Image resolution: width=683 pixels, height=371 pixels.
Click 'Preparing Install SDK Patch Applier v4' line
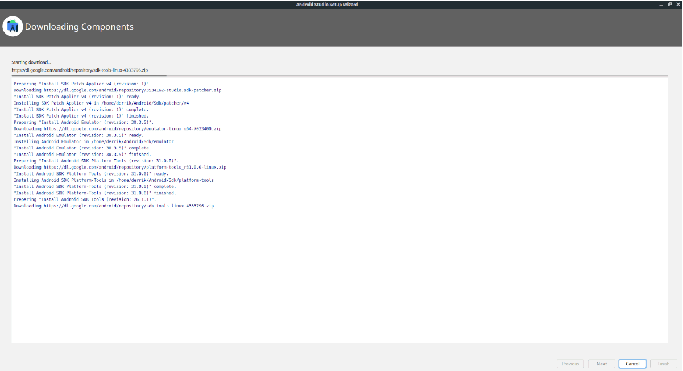82,84
